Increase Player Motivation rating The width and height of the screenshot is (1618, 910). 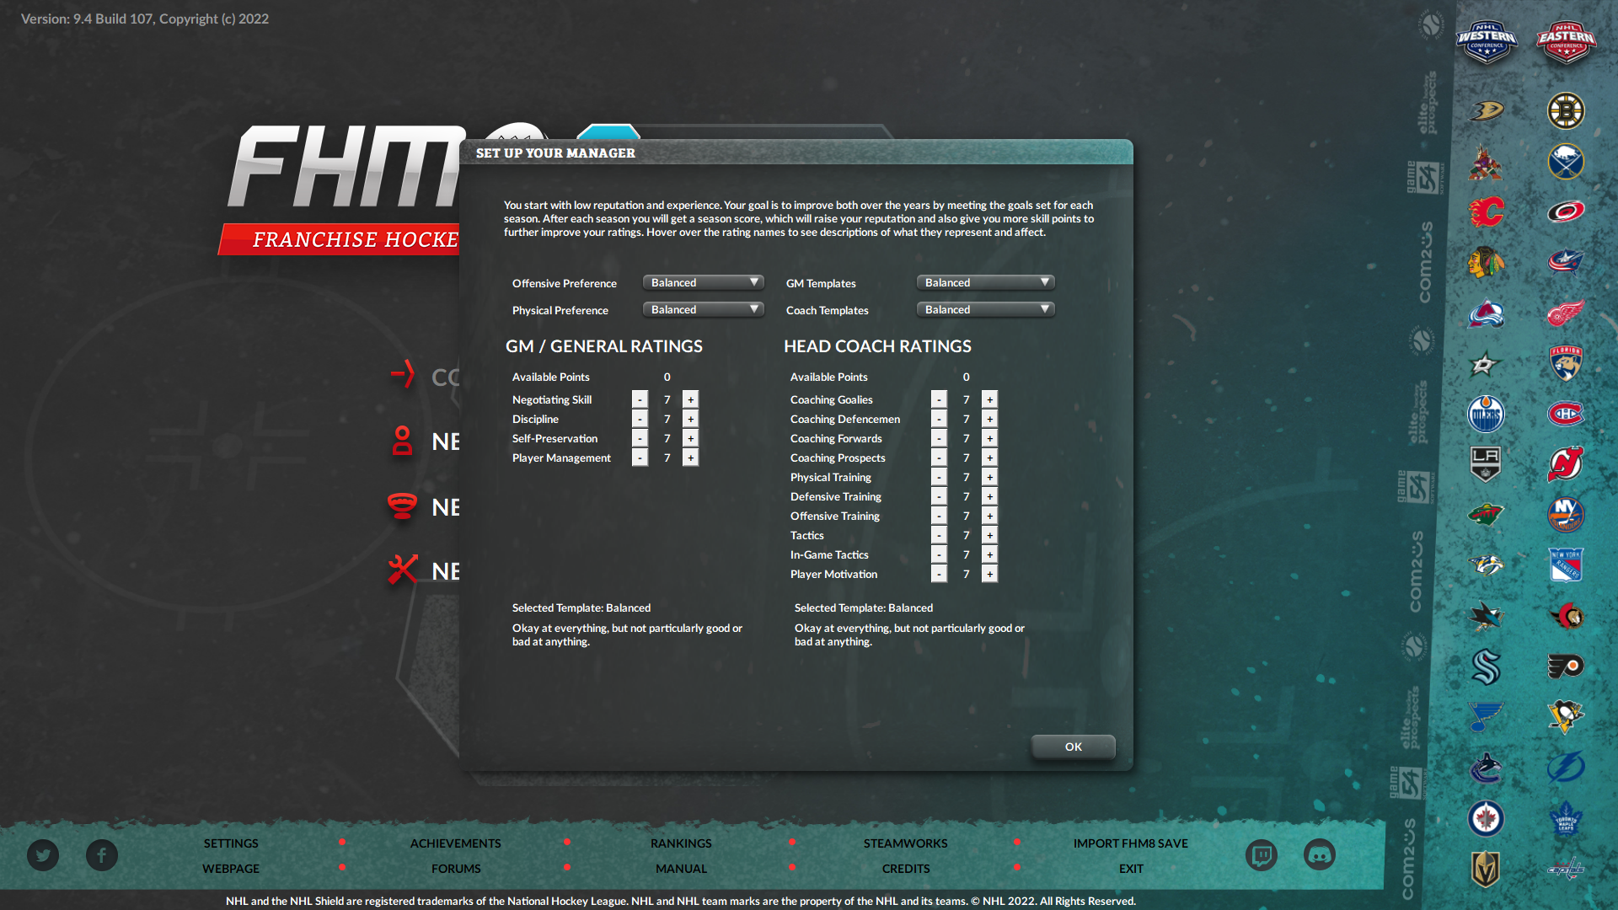pyautogui.click(x=989, y=574)
